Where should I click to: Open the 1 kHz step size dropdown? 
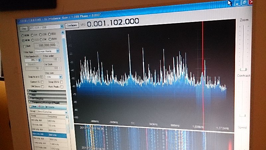61,77
